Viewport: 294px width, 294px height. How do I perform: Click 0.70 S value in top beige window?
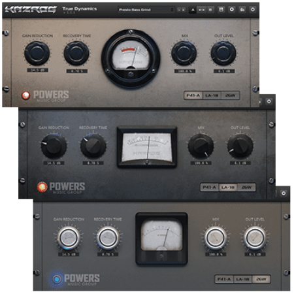point(77,71)
